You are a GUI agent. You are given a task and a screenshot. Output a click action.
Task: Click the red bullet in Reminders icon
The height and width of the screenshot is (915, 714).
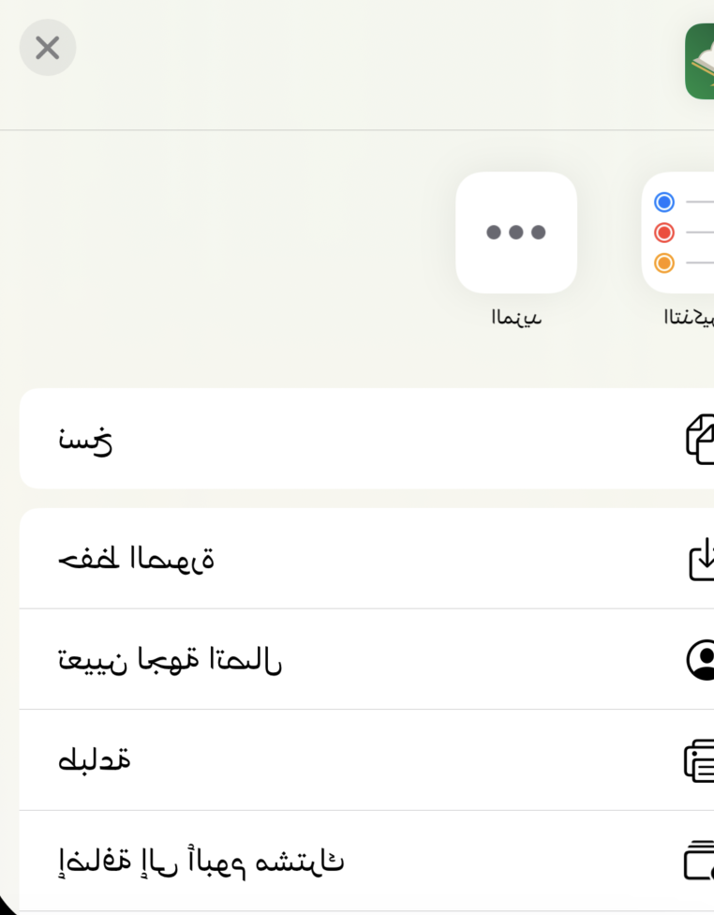click(x=664, y=232)
